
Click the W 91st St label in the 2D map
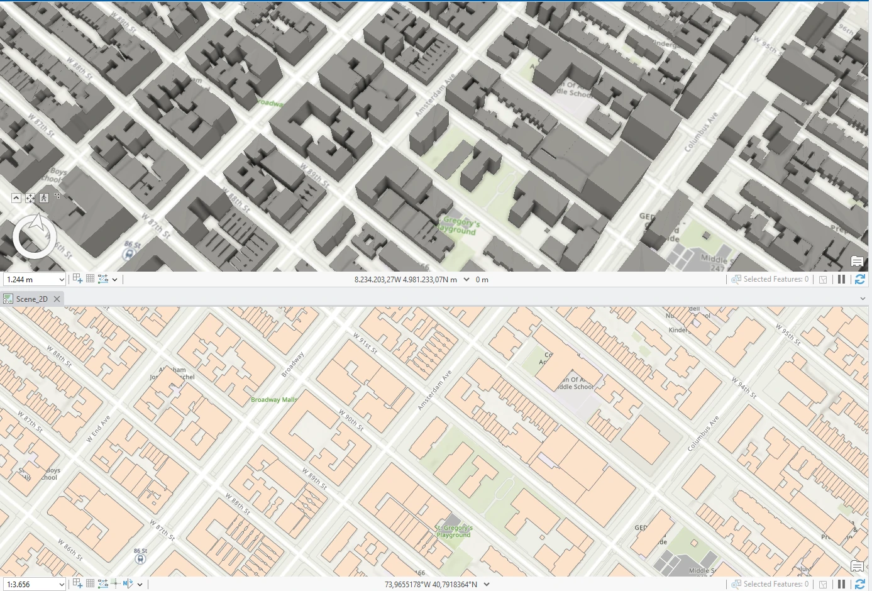pyautogui.click(x=365, y=343)
